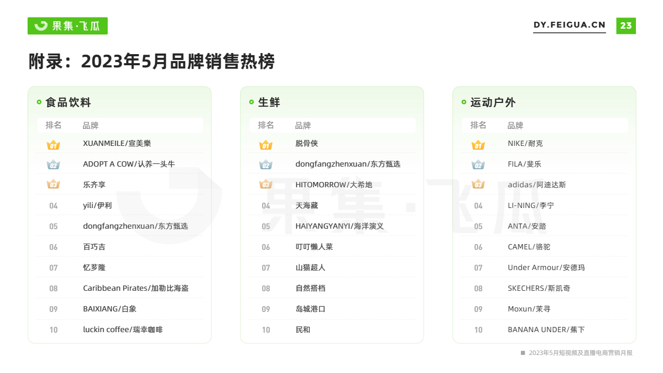663x373 pixels.
Task: Select the 食品饮料 category heading
Action: click(x=68, y=102)
